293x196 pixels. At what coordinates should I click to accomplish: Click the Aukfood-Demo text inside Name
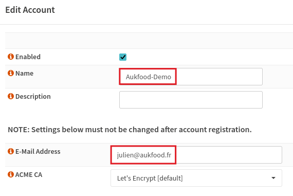(149, 77)
